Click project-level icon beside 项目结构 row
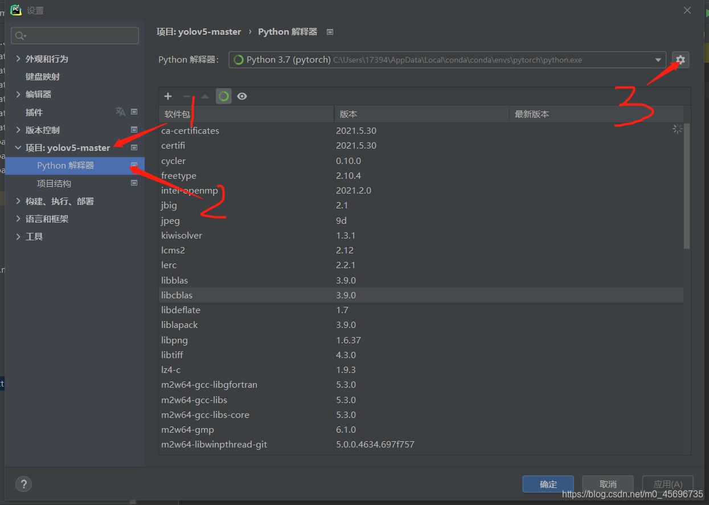709x505 pixels. coord(134,183)
